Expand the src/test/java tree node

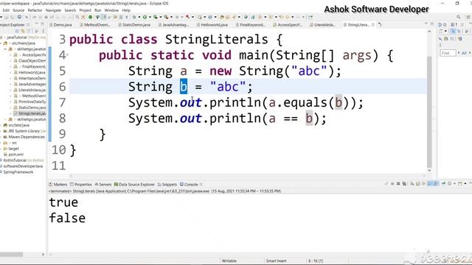[x=1, y=125]
